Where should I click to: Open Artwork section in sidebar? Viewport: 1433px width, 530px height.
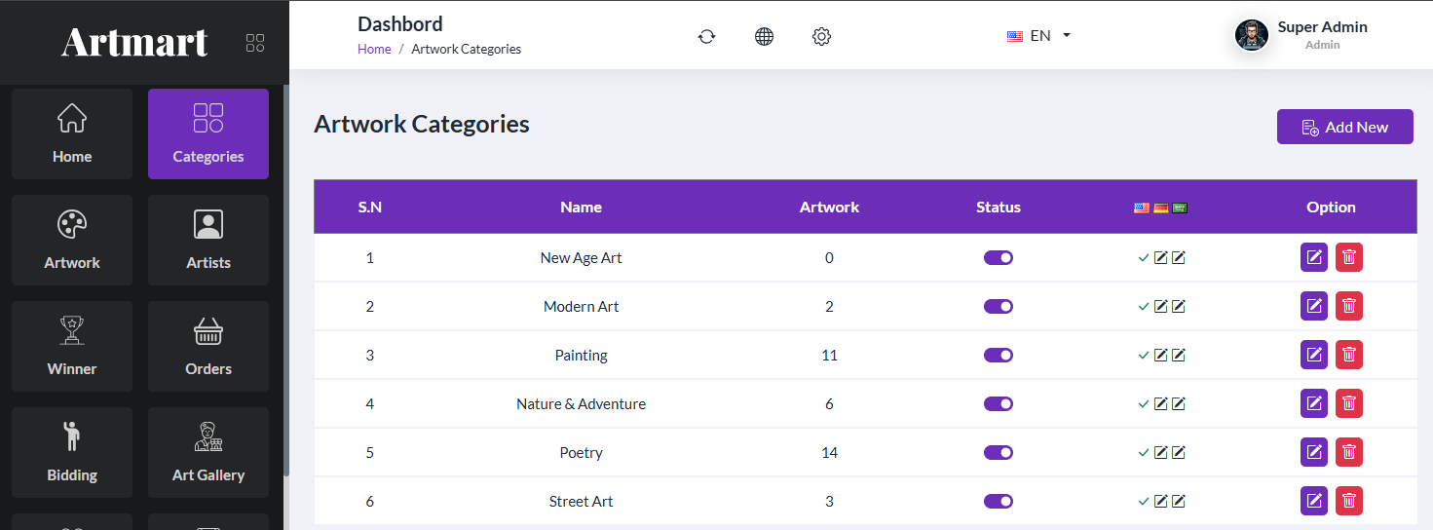[x=72, y=240]
